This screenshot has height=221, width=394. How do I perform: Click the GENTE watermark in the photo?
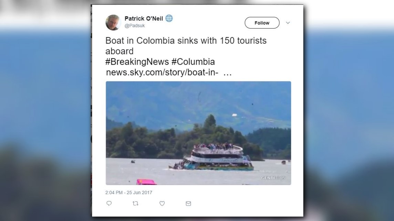point(273,178)
